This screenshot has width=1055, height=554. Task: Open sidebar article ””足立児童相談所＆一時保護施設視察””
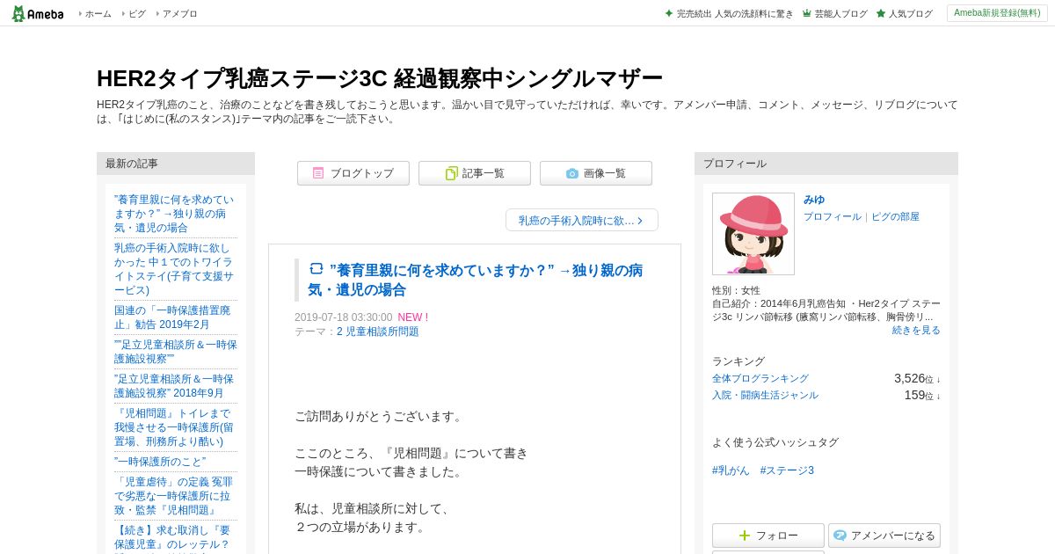point(176,352)
